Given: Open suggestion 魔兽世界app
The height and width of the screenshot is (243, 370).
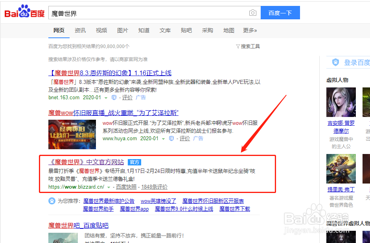Looking at the screenshot, I should pos(134,209).
